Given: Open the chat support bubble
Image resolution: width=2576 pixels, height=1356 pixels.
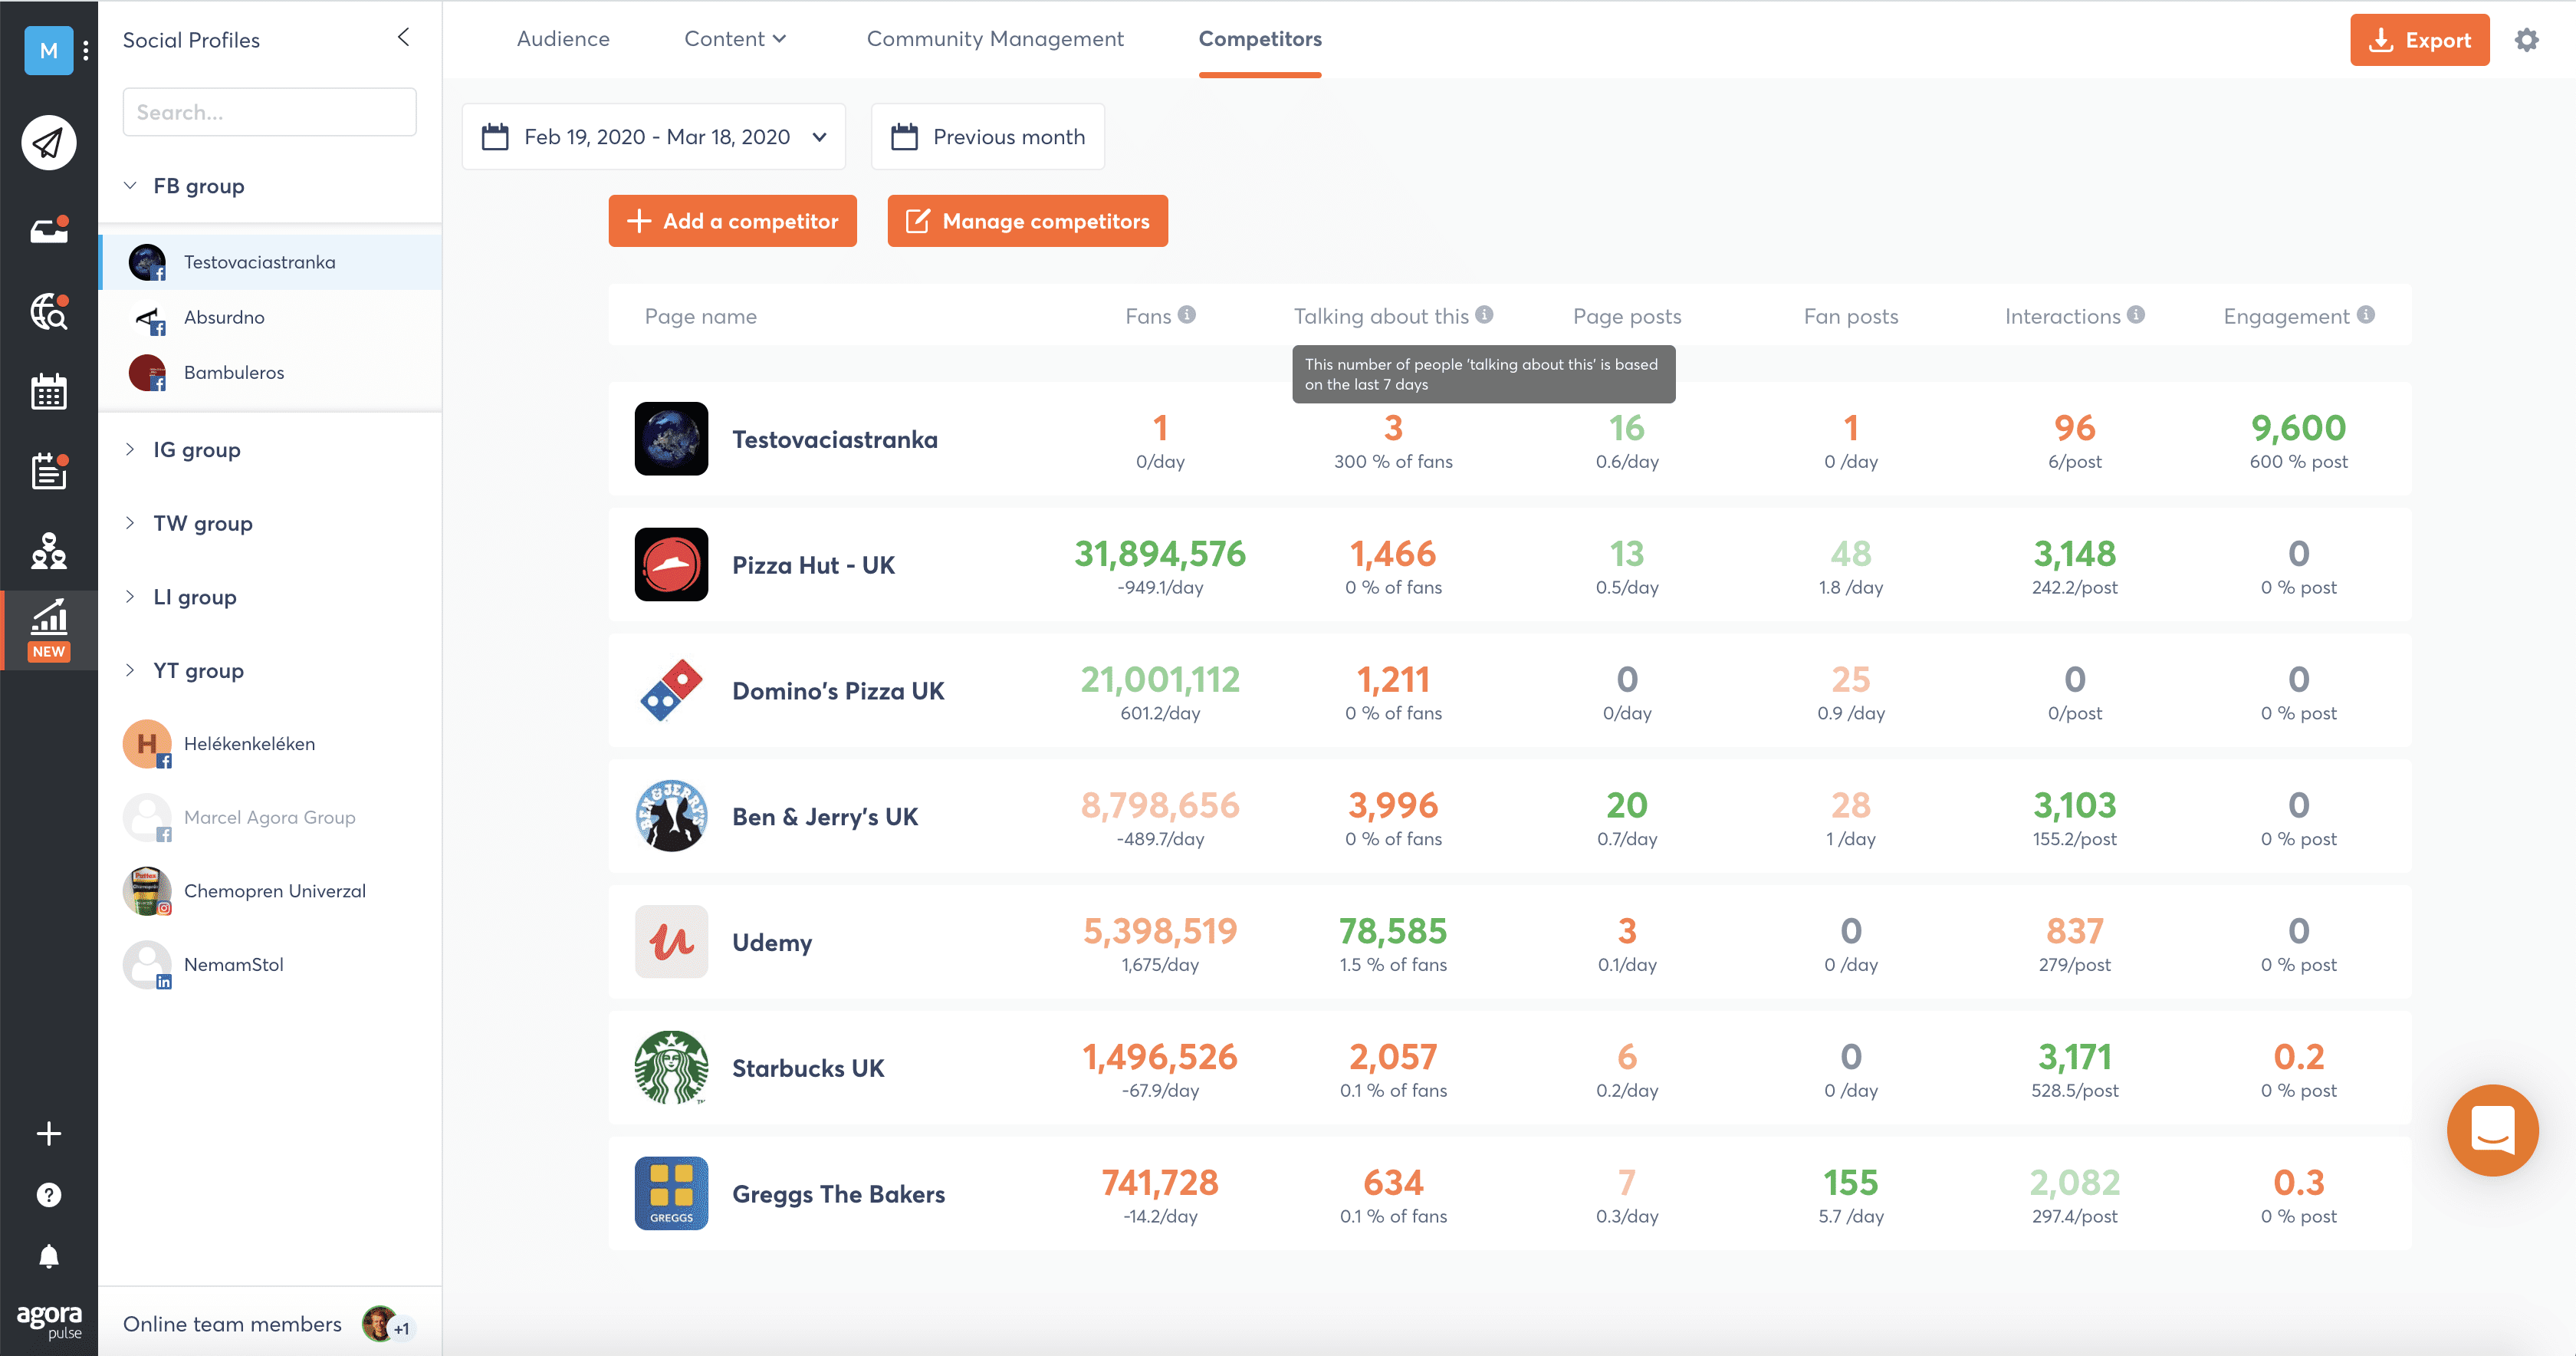Looking at the screenshot, I should click(x=2492, y=1130).
